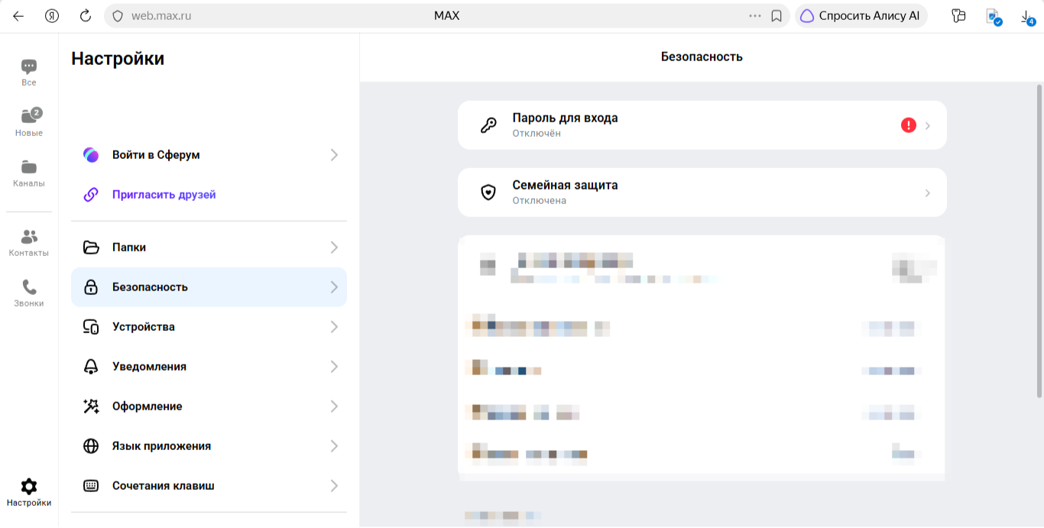Image resolution: width=1044 pixels, height=528 pixels.
Task: Click the folder icon next to Папки
Action: coord(91,248)
